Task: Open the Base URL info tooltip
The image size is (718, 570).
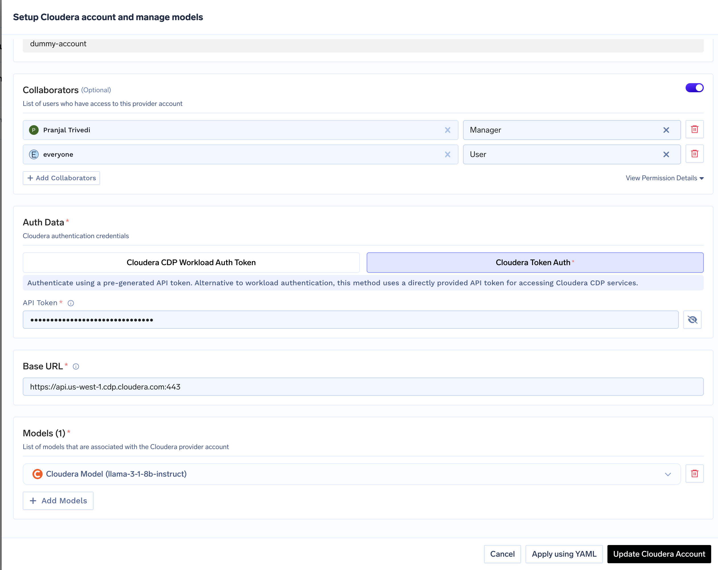Action: [76, 366]
